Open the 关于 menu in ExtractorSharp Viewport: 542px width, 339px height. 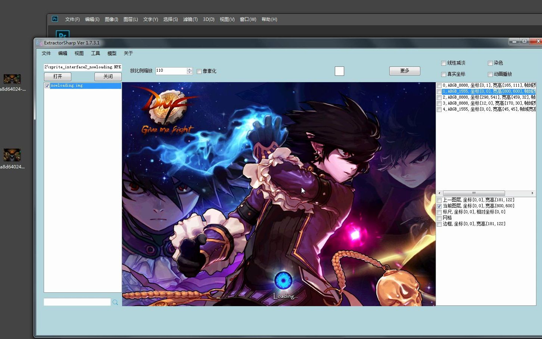pos(128,53)
